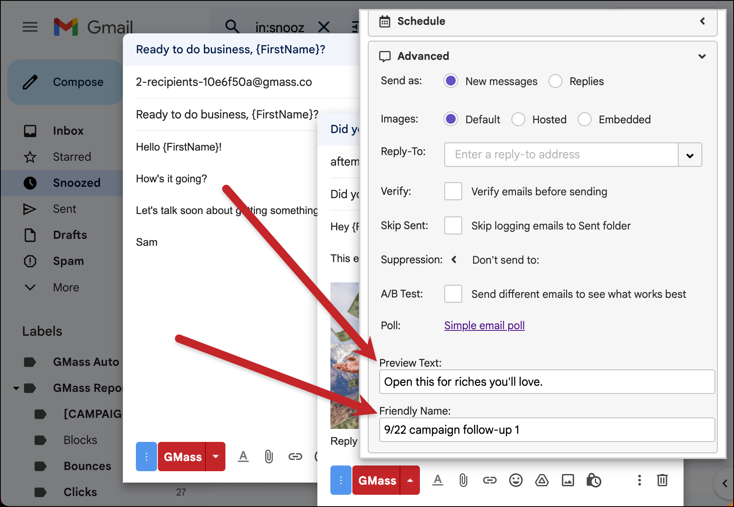Collapse the Advanced section chevron
734x507 pixels.
pos(702,56)
